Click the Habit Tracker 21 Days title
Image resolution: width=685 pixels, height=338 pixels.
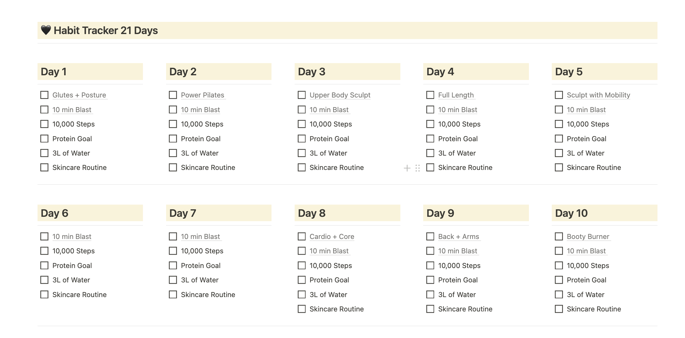click(x=106, y=30)
